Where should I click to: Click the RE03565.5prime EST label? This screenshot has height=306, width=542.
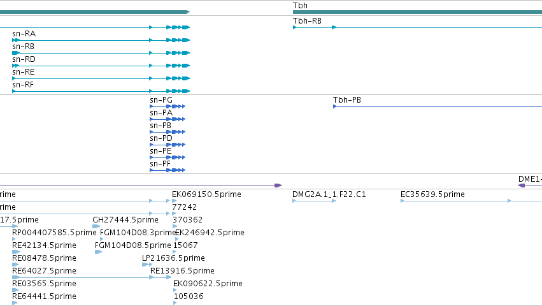(x=44, y=284)
